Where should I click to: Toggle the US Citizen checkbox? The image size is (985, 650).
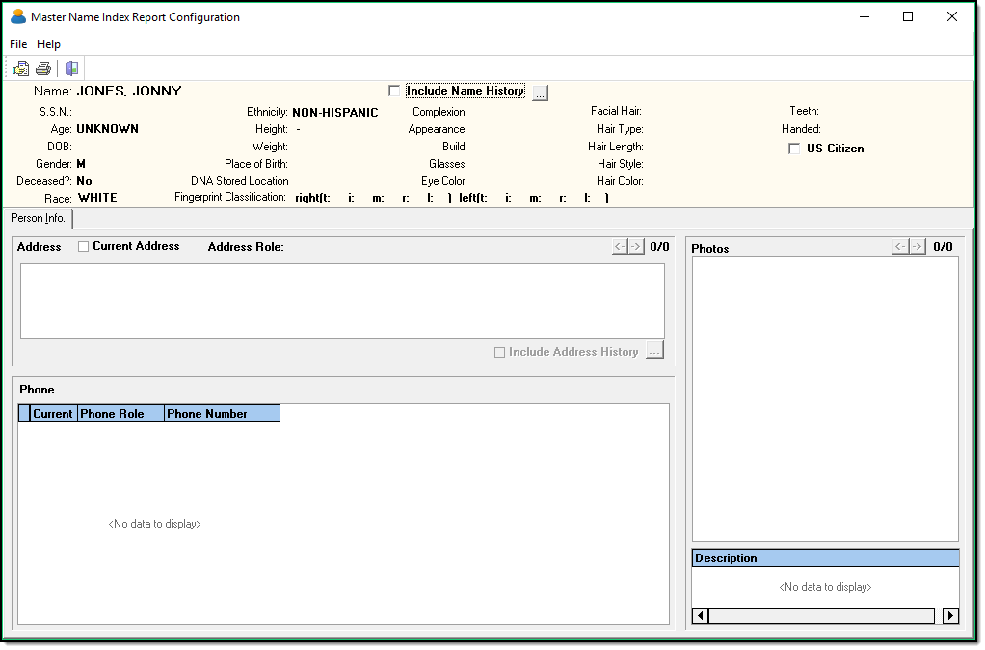click(794, 149)
